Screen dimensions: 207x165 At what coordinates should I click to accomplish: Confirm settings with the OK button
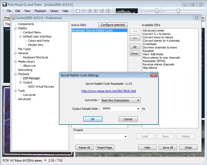93,119
